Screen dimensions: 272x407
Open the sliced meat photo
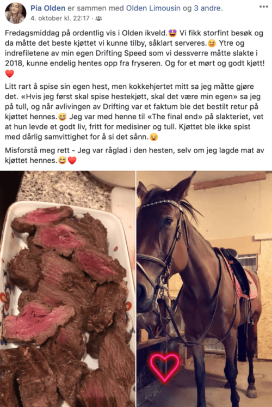tap(67, 289)
